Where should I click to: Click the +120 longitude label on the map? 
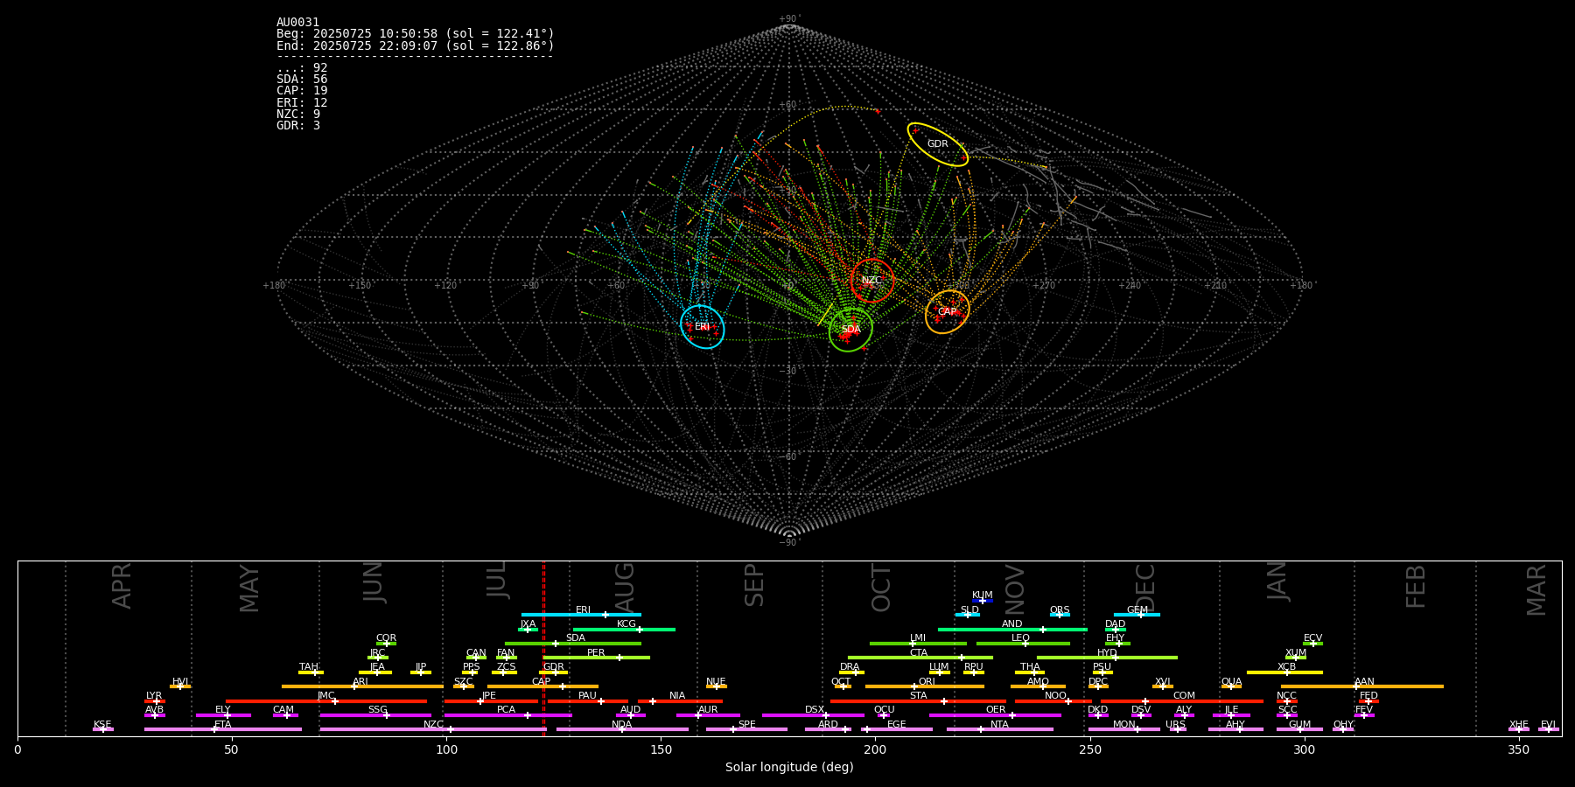[x=445, y=285]
